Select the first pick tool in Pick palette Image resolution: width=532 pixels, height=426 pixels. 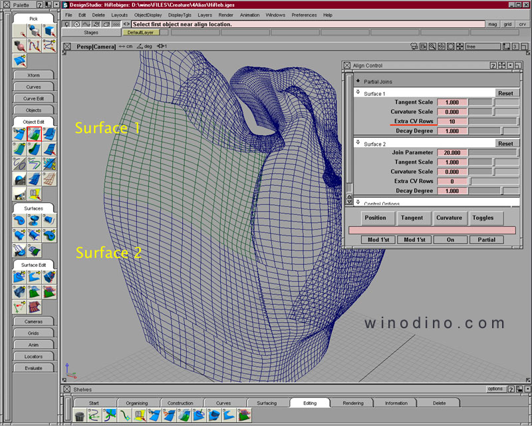click(19, 31)
